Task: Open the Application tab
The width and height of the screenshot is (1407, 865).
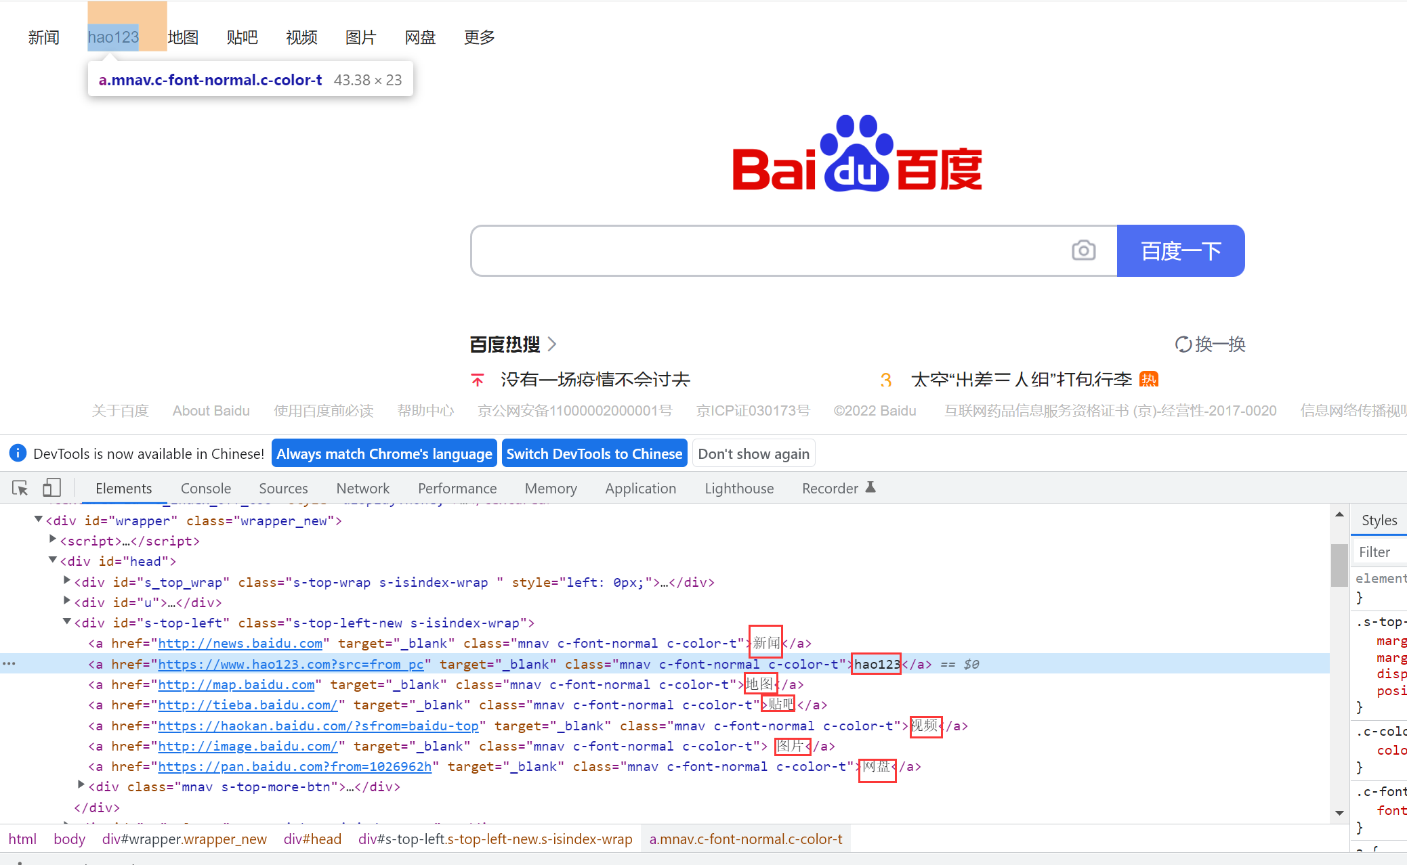Action: (x=640, y=488)
